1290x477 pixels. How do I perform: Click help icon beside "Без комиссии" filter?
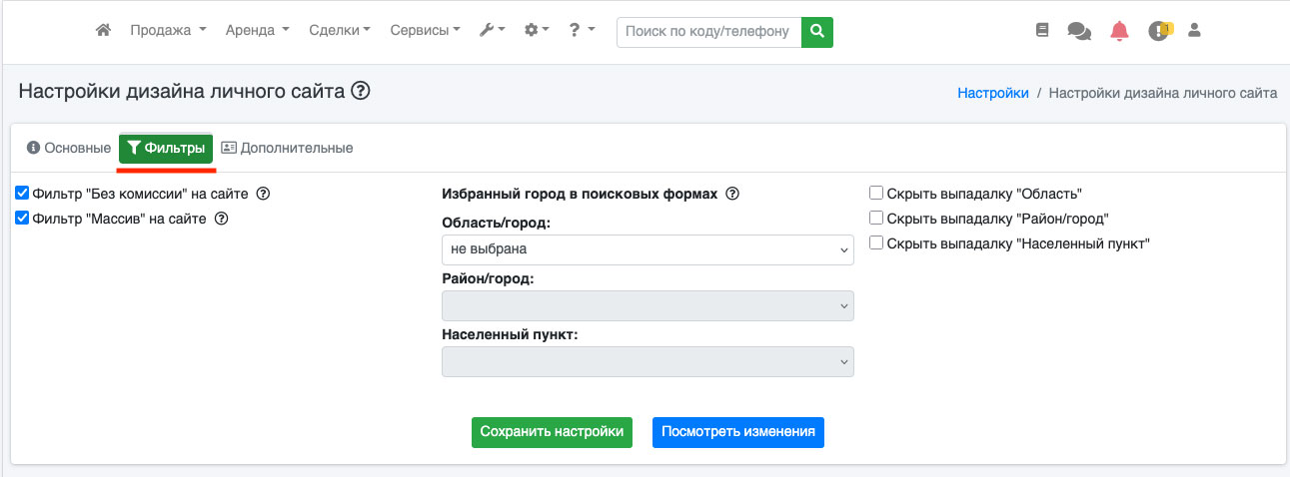(x=264, y=194)
